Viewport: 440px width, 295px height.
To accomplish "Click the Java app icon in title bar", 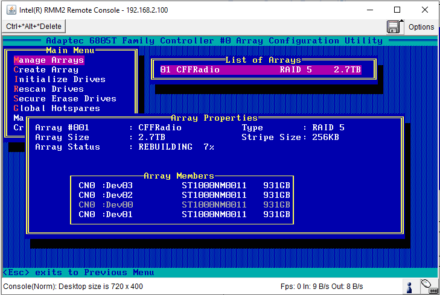I will click(11, 10).
